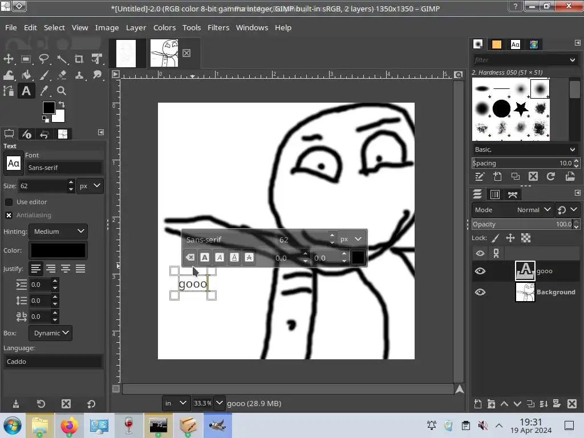Select the Paintbrush tool

pyautogui.click(x=43, y=75)
